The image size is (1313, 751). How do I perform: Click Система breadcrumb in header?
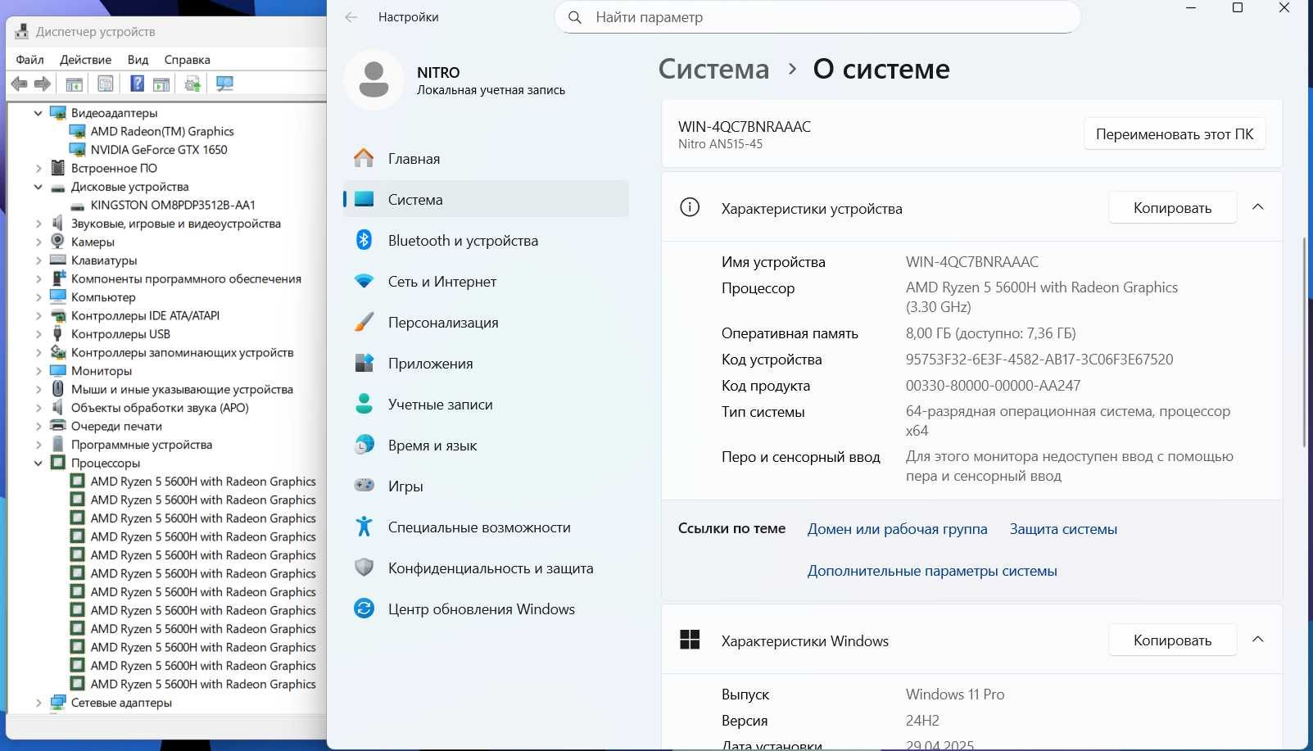[x=713, y=69]
